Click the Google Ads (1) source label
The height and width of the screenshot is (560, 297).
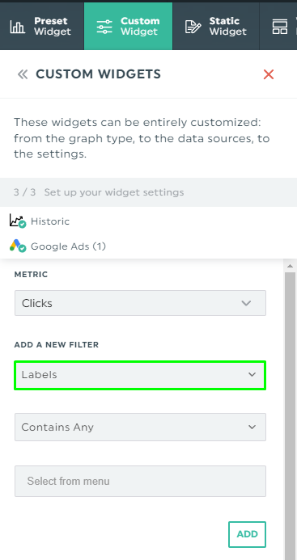68,246
